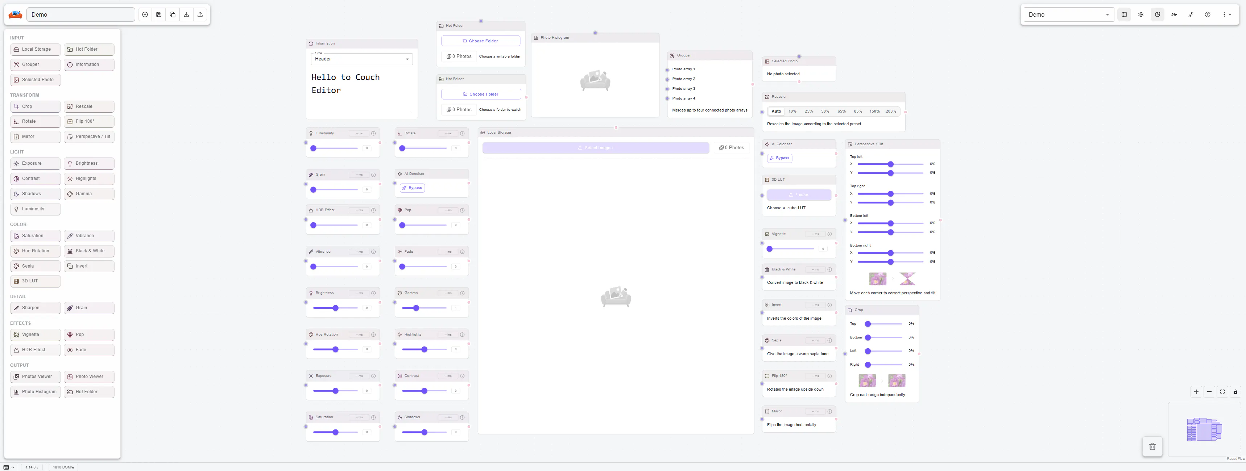Viewport: 1246px width, 471px height.
Task: Select the Auto preset in Rescale node
Action: 776,111
